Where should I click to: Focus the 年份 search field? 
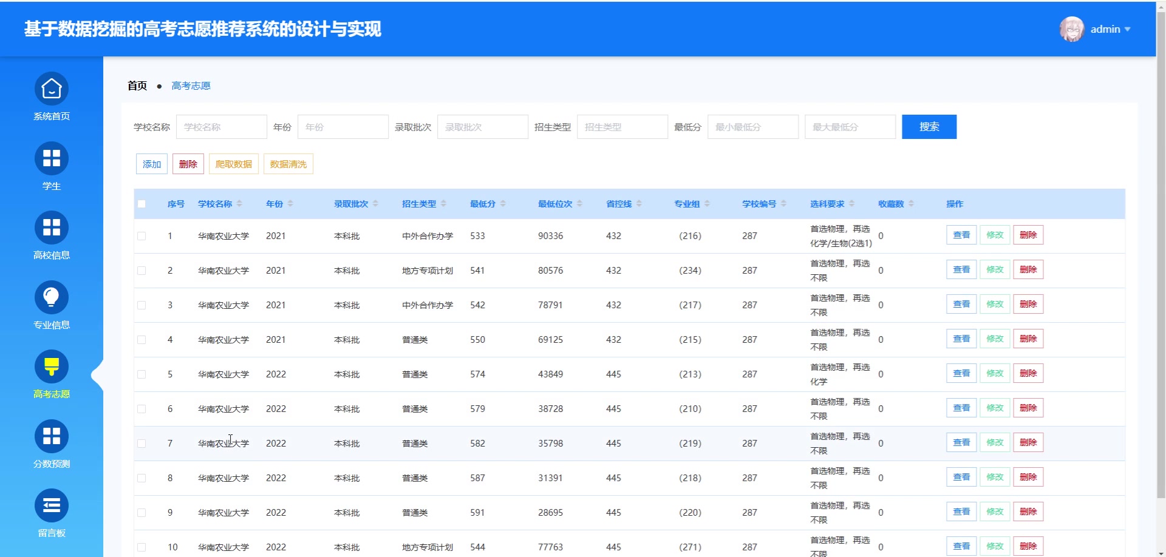tap(343, 127)
